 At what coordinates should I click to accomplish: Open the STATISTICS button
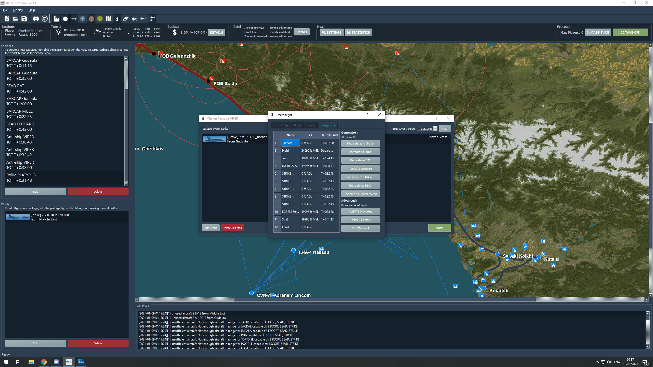358,32
